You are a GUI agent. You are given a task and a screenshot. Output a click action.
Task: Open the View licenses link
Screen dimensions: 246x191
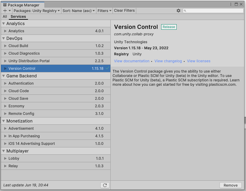[x=199, y=61]
